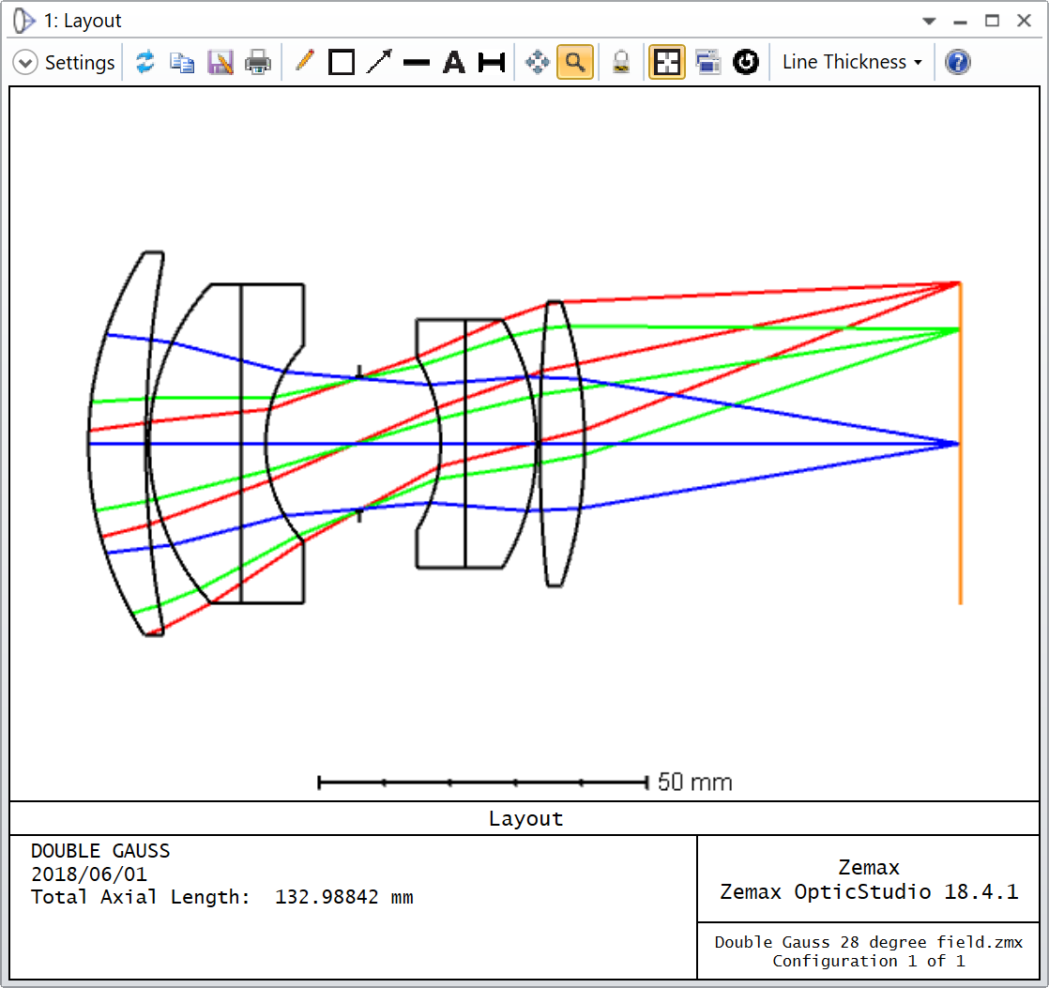Viewport: 1049px width, 988px height.
Task: Expand the Settings chevron button
Action: 25,62
